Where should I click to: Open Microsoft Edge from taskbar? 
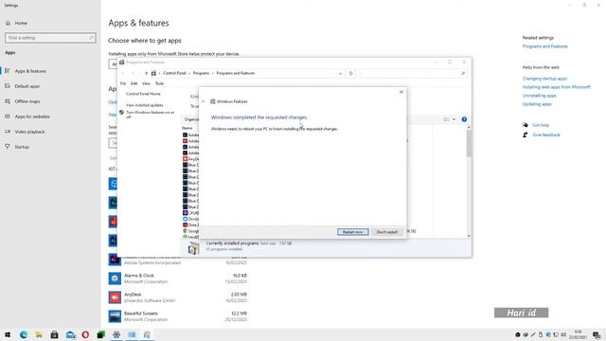click(23, 334)
